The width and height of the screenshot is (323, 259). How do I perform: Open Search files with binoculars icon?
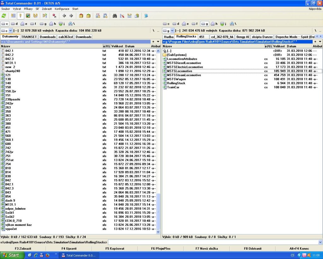tap(115, 16)
